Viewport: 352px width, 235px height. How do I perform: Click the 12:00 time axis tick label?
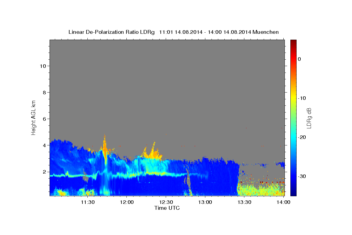(126, 202)
